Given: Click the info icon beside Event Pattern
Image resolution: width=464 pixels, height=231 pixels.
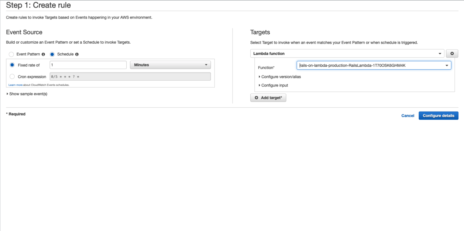Looking at the screenshot, I should click(x=43, y=54).
